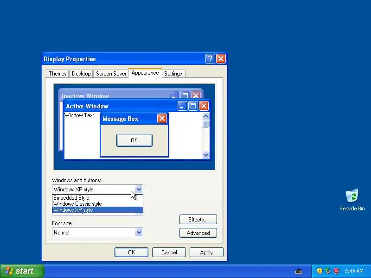Click the safely remove hardware tray icon
This screenshot has width=371, height=278.
(328, 271)
